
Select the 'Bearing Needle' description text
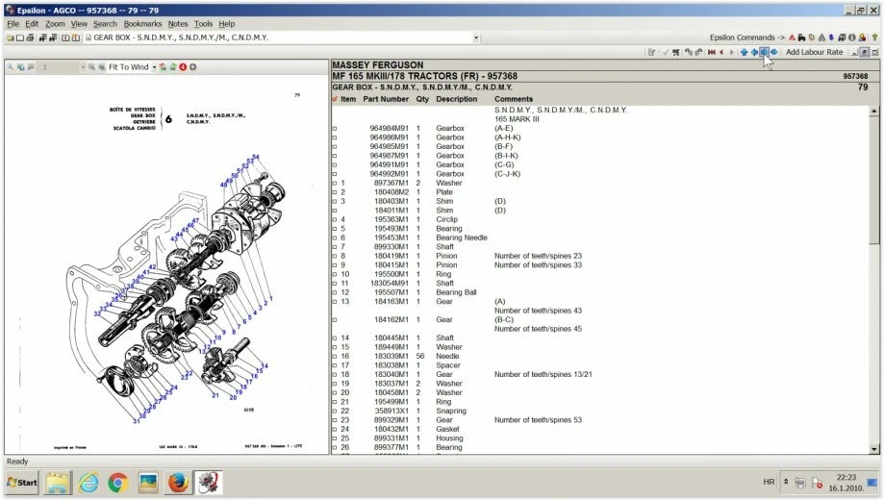click(461, 237)
